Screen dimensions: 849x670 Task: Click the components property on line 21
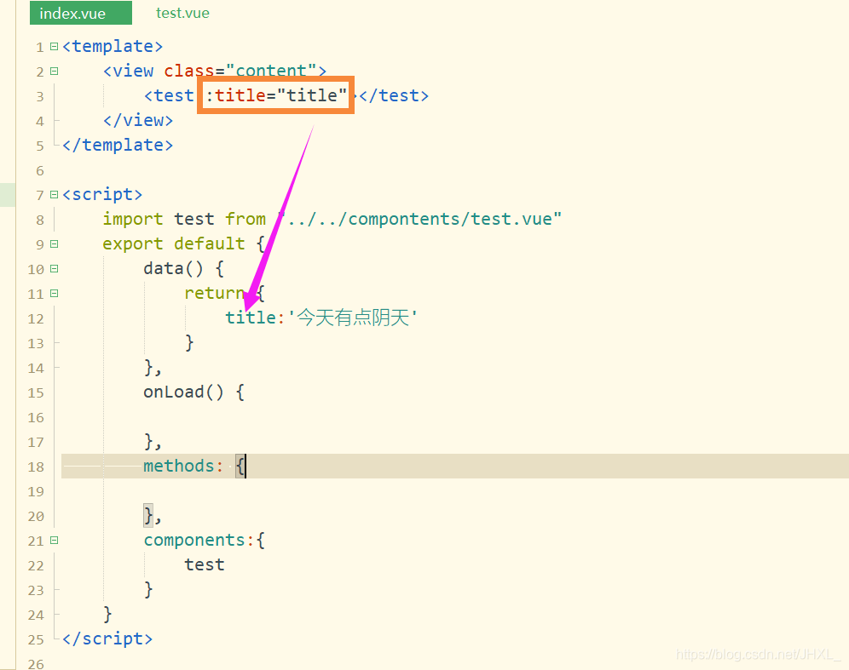(194, 541)
